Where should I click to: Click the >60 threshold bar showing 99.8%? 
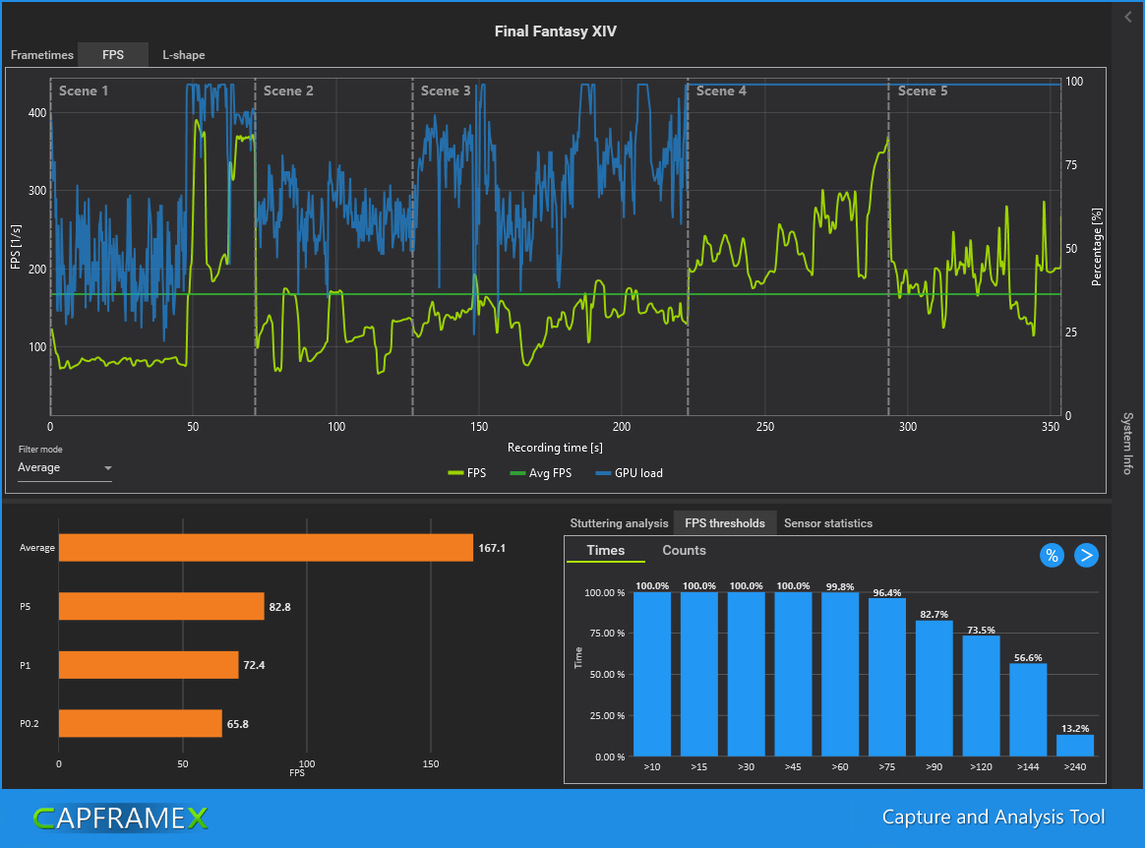(840, 674)
